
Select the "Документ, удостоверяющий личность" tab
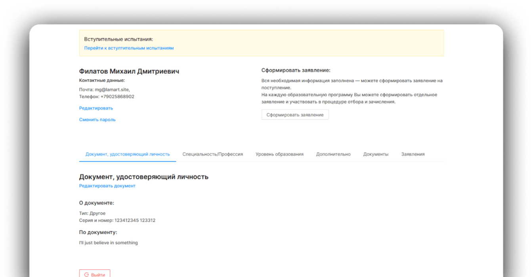pyautogui.click(x=128, y=154)
